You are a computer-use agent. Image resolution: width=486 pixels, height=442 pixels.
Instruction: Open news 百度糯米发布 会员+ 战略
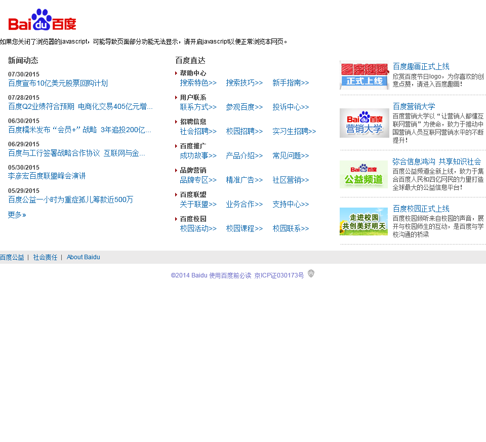pos(79,130)
